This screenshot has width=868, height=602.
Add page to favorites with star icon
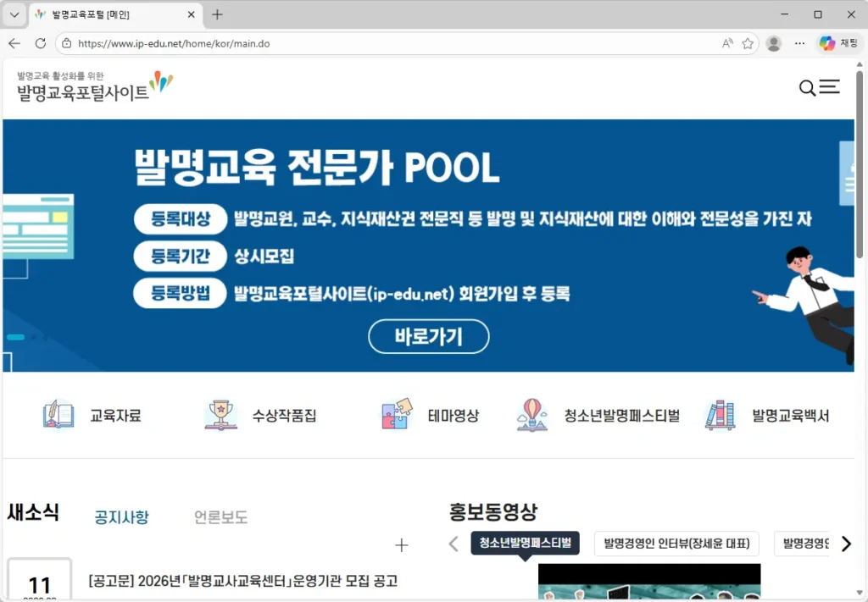[x=748, y=43]
